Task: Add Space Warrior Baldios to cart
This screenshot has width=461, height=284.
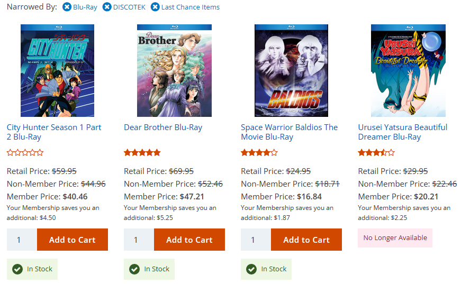Action: tap(306, 240)
